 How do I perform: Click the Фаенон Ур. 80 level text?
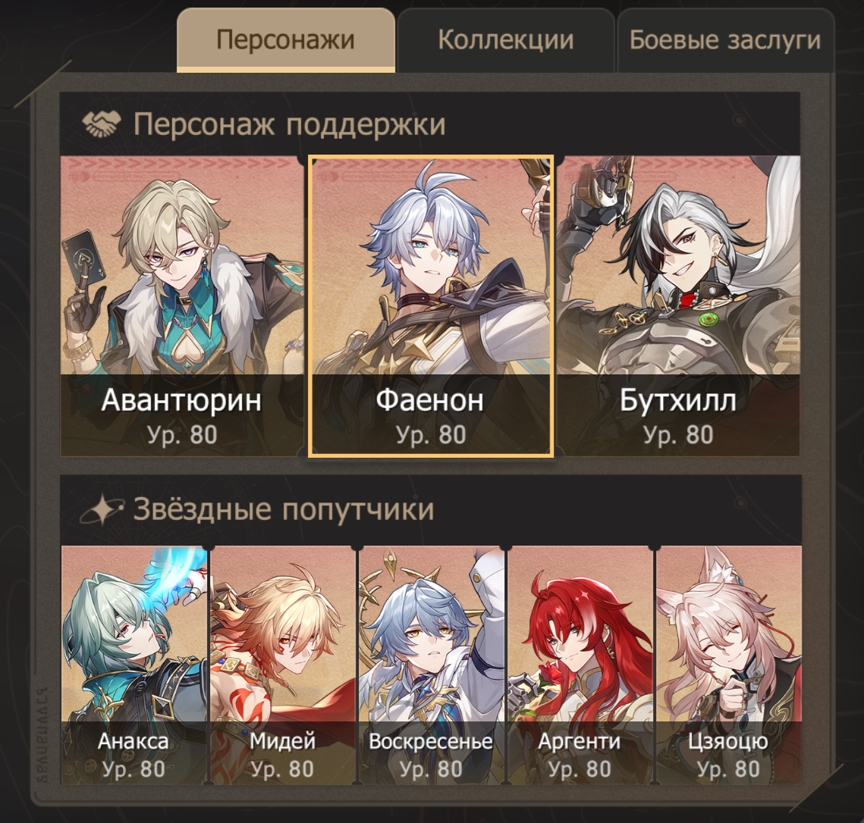click(431, 435)
